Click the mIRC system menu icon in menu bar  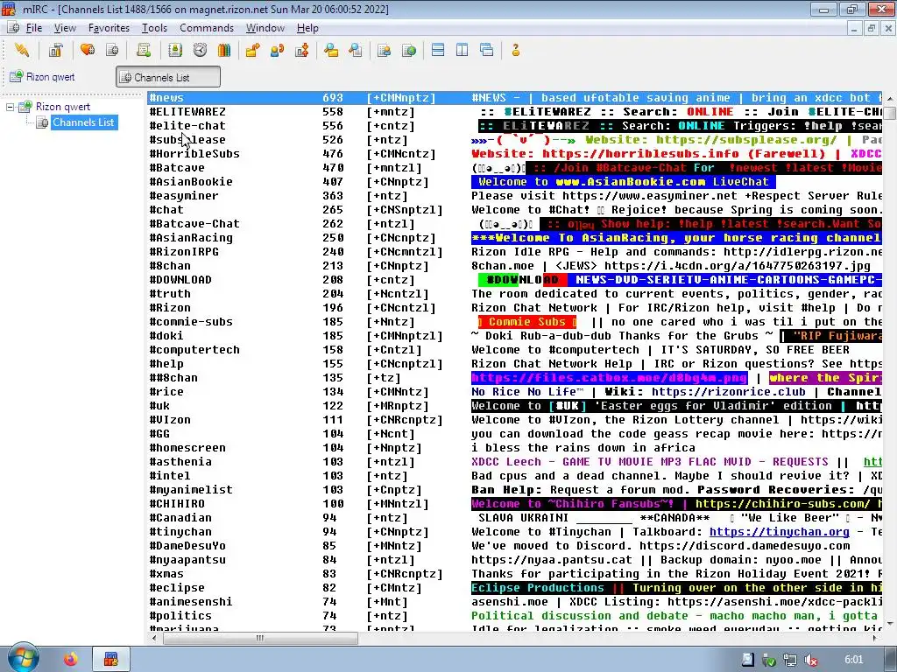[x=12, y=28]
